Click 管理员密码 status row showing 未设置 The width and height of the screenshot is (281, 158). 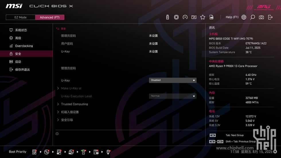109,36
